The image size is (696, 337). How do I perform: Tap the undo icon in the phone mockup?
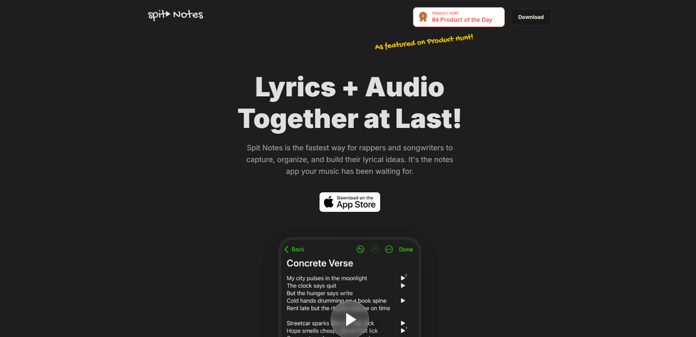360,249
